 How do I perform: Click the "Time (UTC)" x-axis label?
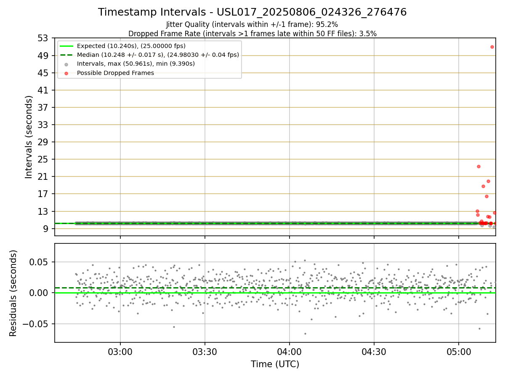(x=275, y=364)
